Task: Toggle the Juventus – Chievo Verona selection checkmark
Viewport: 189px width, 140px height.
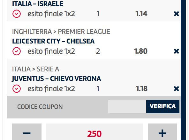Action: 17,89
